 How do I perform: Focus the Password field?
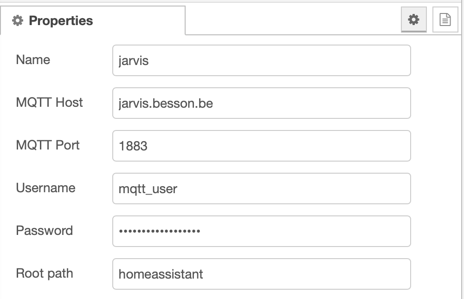[261, 231]
